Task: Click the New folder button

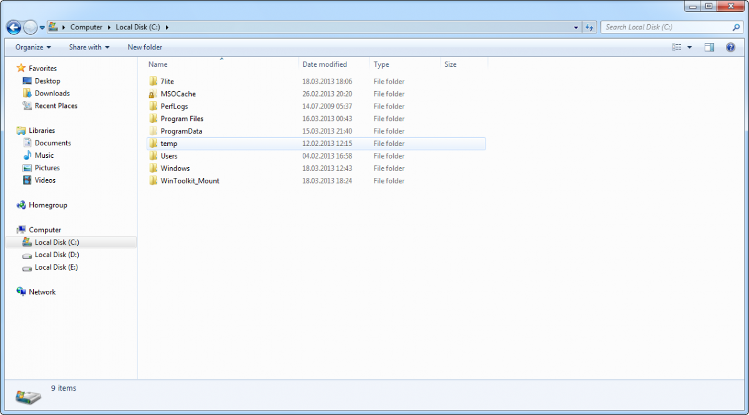Action: pyautogui.click(x=145, y=47)
